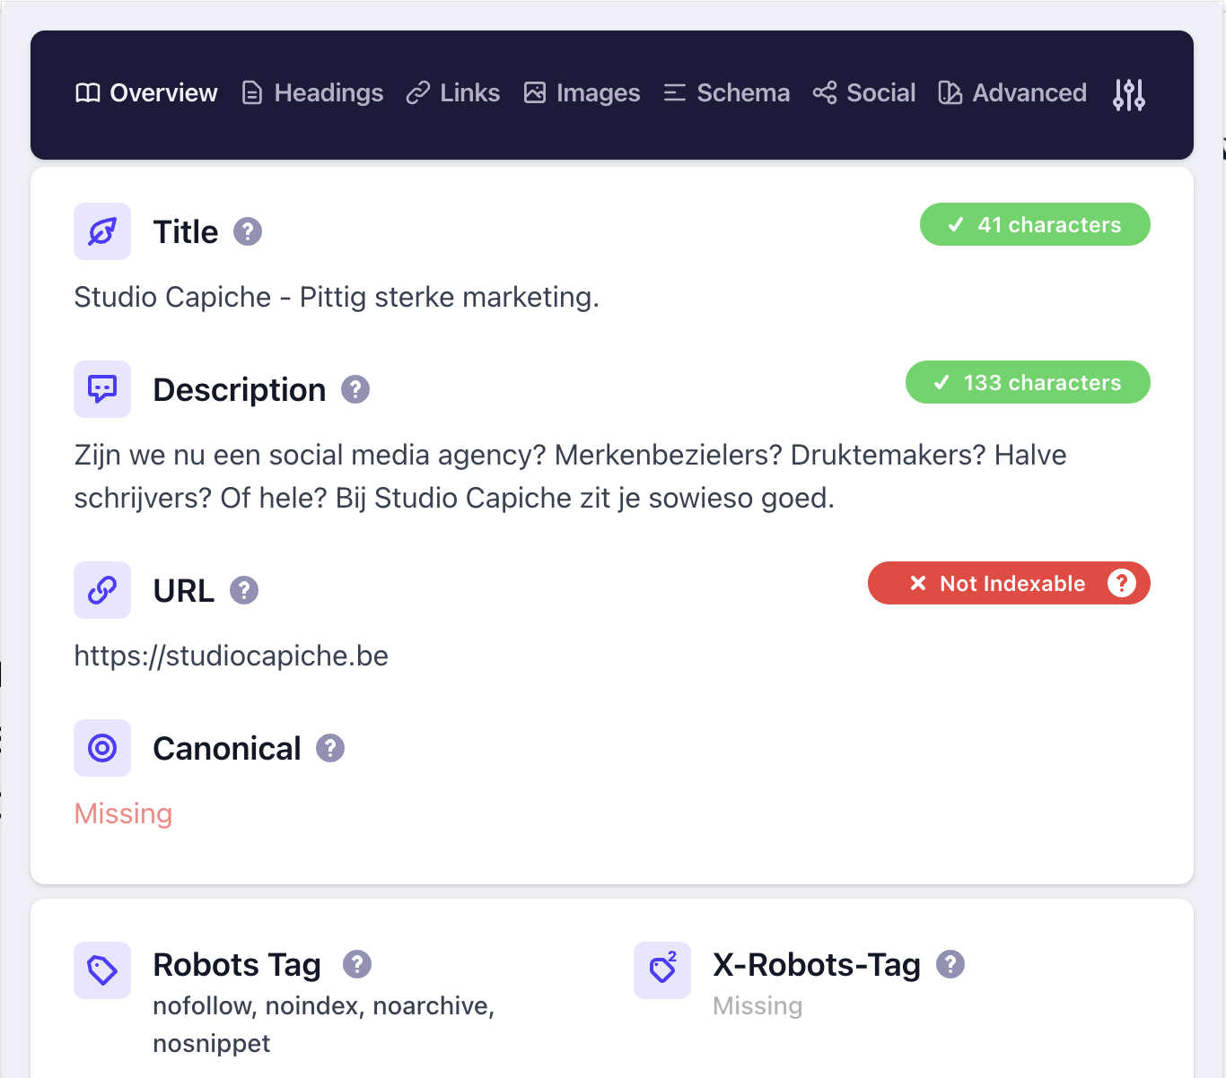The width and height of the screenshot is (1226, 1078).
Task: Click the X-Robots-Tag heading label
Action: click(817, 964)
